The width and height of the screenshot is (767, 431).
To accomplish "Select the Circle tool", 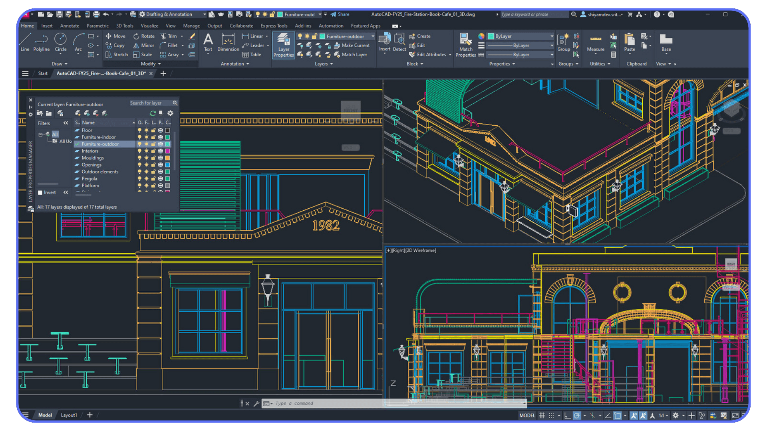I will (x=60, y=42).
